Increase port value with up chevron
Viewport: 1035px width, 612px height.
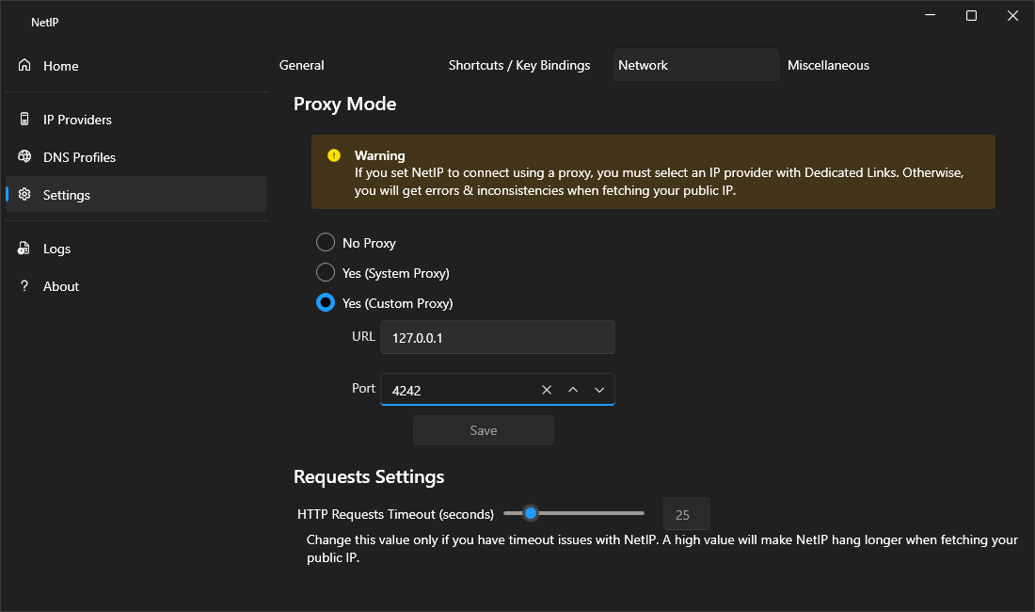pyautogui.click(x=573, y=390)
